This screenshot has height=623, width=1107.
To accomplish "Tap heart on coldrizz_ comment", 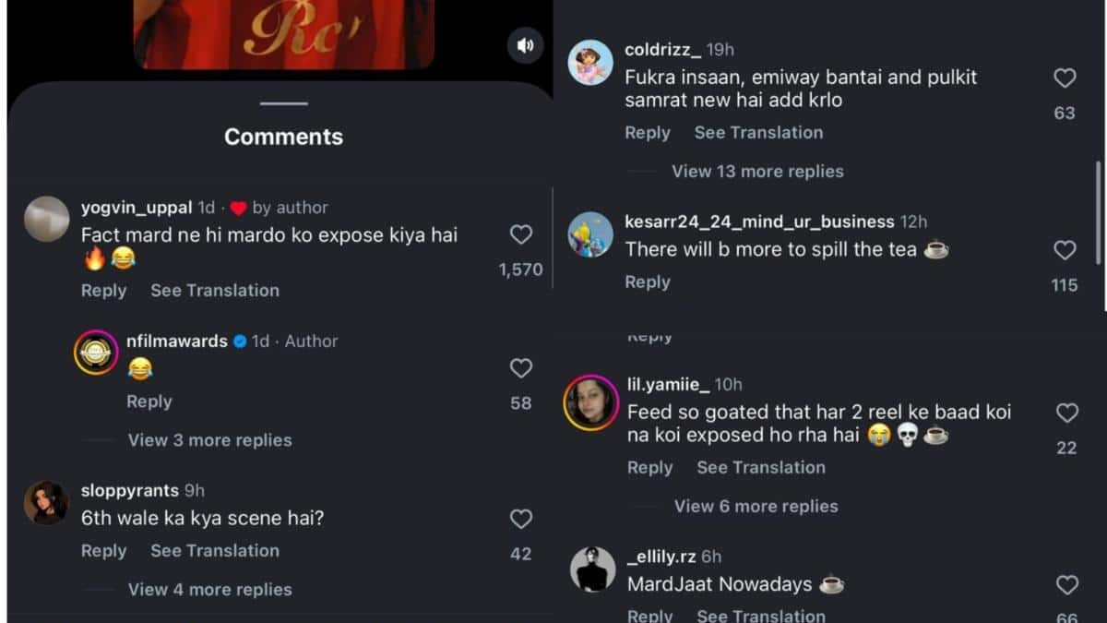I will 1065,79.
